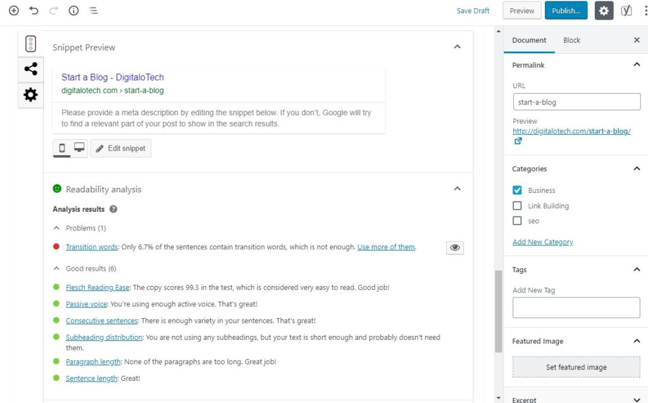648x403 pixels.
Task: Collapse the Permalink panel
Action: point(637,65)
